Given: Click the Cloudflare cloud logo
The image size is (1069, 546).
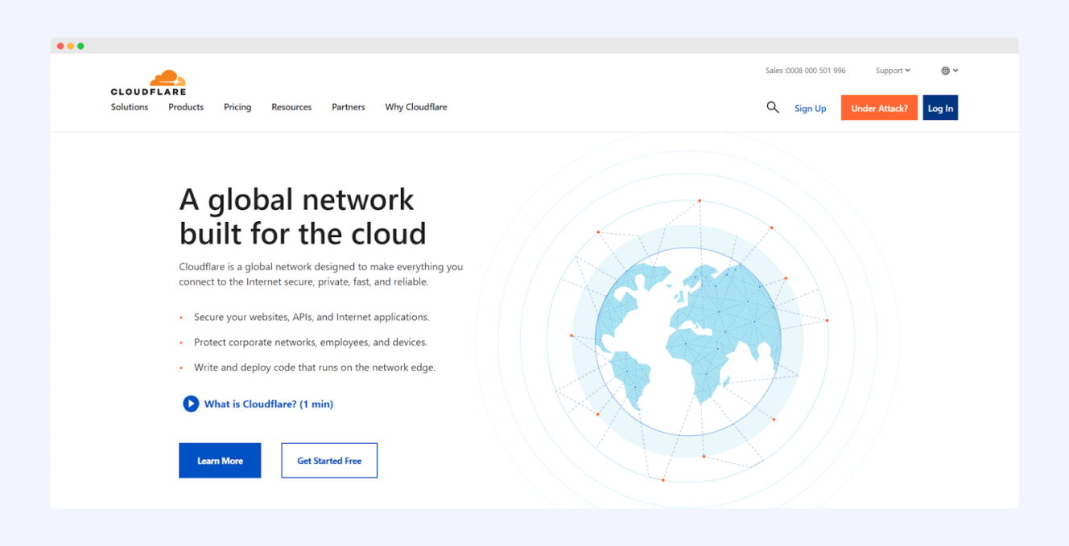Looking at the screenshot, I should (149, 83).
